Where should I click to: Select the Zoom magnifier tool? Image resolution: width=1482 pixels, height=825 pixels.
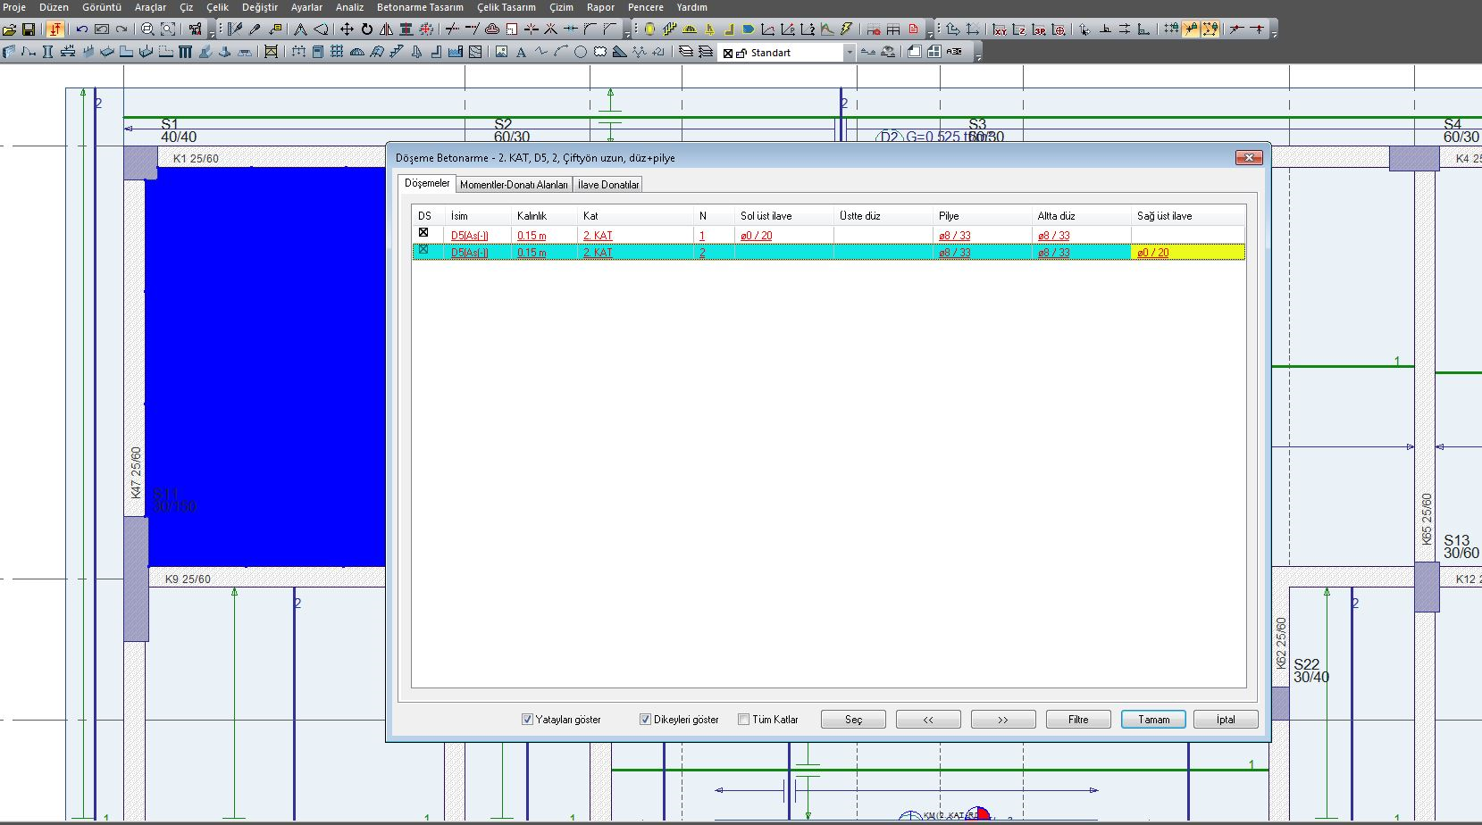point(147,29)
